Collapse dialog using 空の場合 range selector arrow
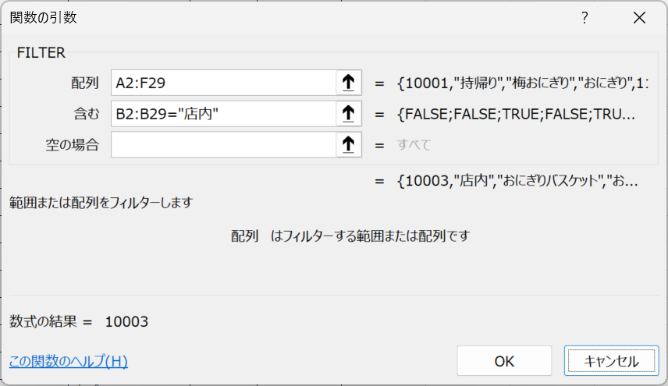 point(349,145)
